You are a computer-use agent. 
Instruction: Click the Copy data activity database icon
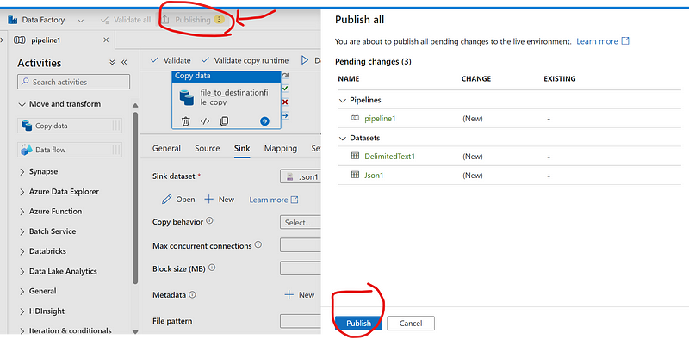187,97
